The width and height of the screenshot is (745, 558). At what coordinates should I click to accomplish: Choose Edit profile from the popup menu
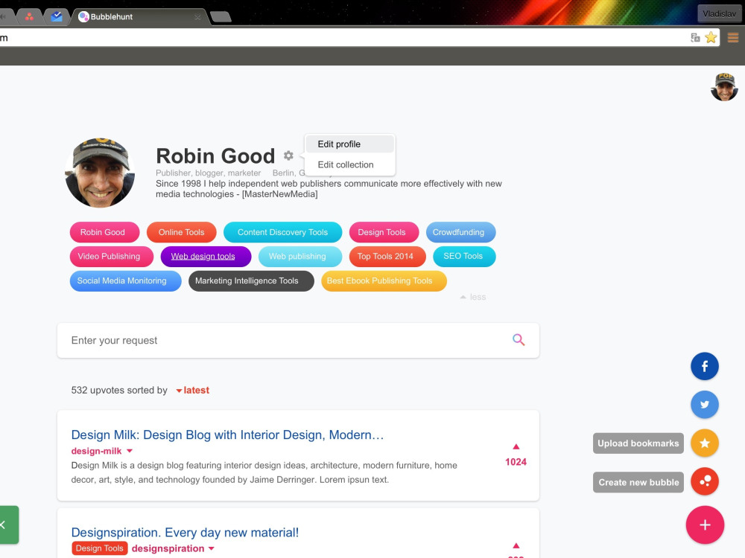pyautogui.click(x=349, y=144)
